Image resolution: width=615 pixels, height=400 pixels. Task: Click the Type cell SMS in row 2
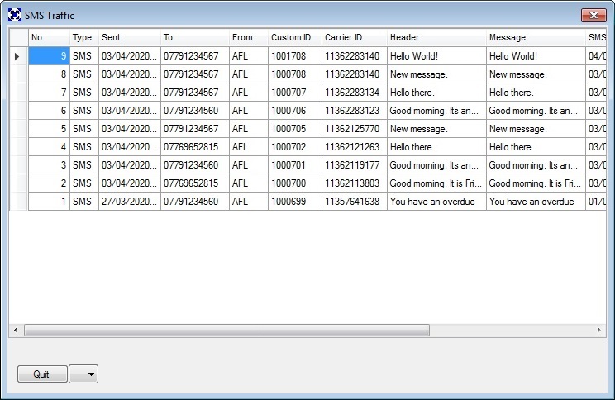coord(84,183)
